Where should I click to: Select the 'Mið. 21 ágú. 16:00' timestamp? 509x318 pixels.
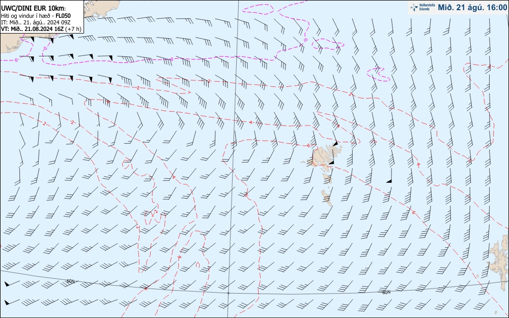472,8
